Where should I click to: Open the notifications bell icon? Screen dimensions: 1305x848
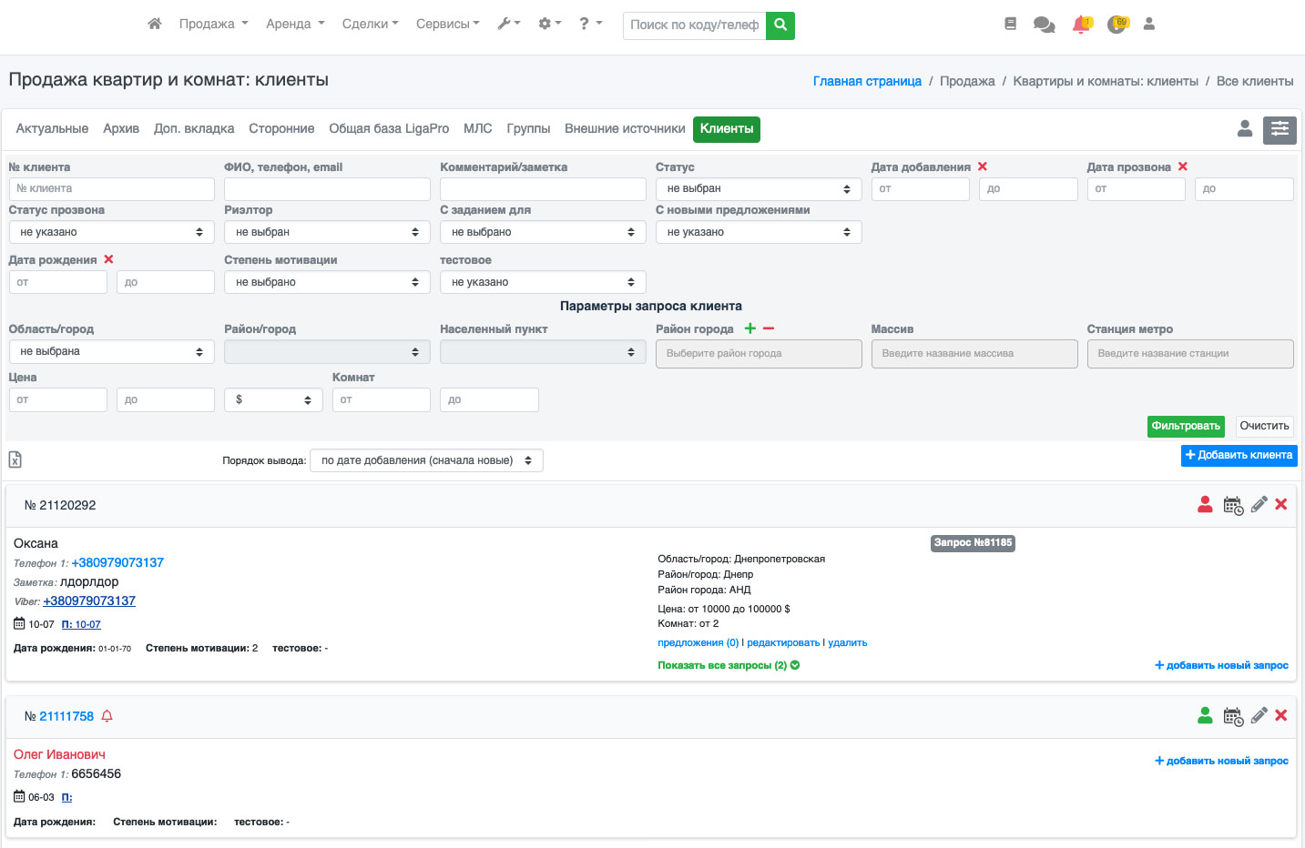click(1081, 25)
